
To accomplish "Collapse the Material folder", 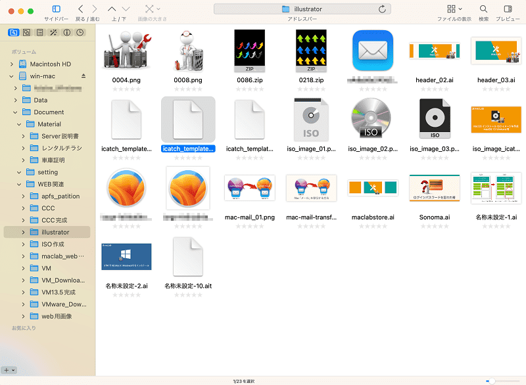I will pos(19,124).
